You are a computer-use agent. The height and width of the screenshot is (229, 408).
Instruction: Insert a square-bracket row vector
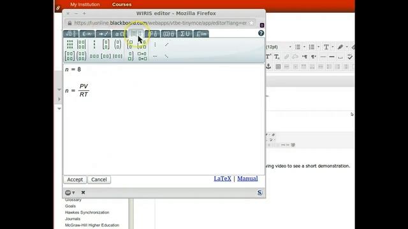click(106, 56)
